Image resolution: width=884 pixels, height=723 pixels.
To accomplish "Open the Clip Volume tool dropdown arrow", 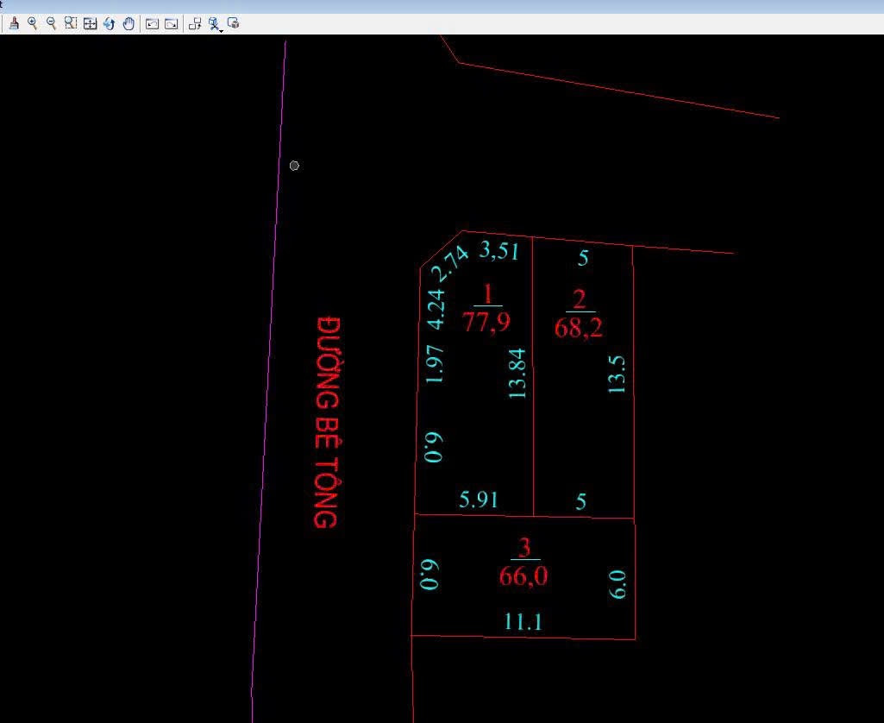I will 222,30.
